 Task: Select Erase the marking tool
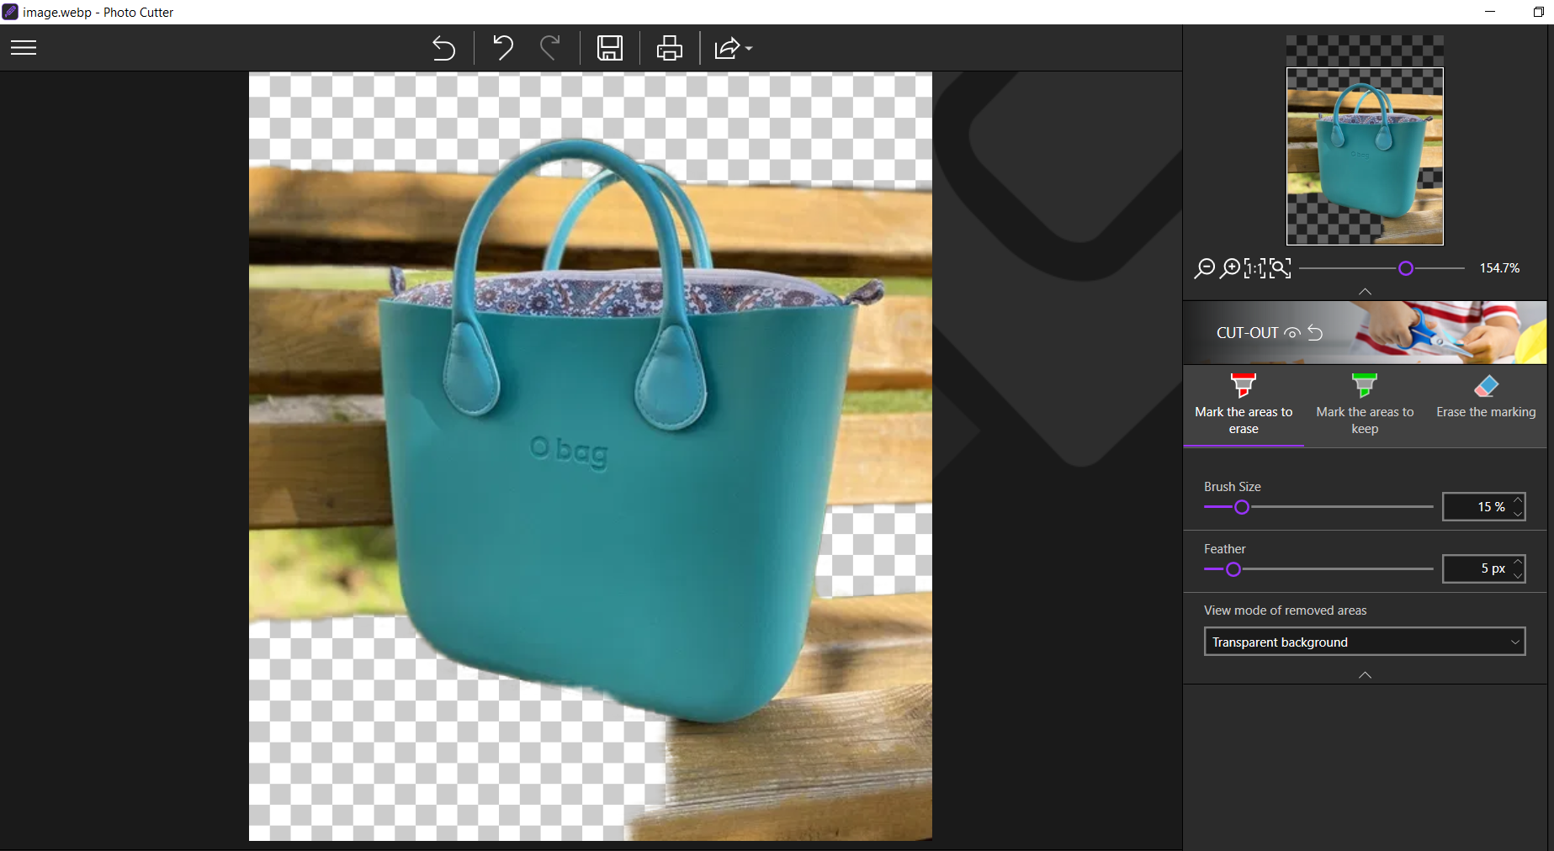tap(1486, 396)
